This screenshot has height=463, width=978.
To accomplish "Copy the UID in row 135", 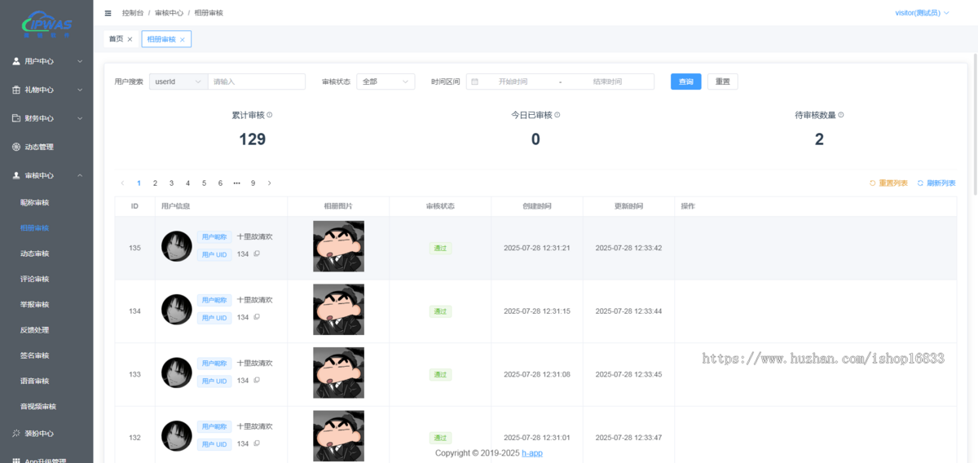I will [257, 254].
